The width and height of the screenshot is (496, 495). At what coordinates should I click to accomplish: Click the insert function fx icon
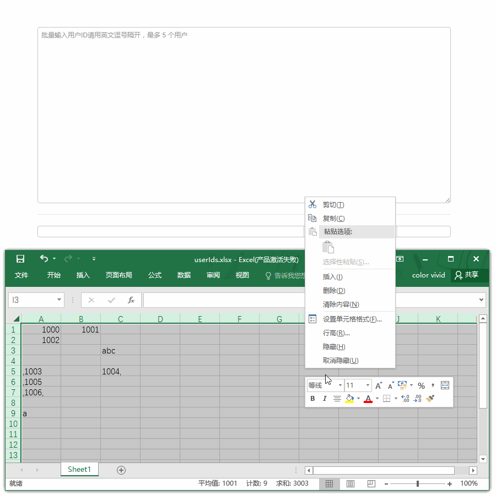point(131,300)
